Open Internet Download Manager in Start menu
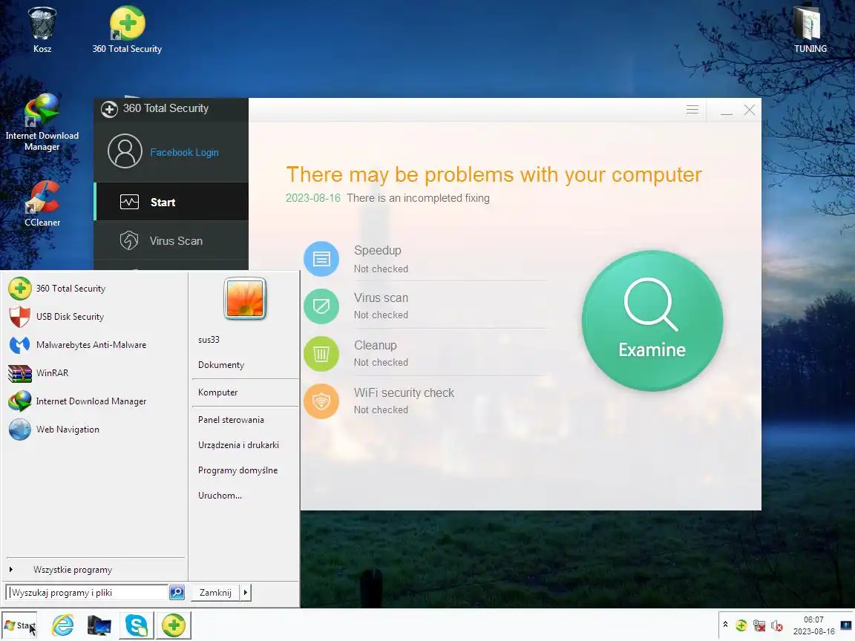855x641 pixels. point(95,401)
